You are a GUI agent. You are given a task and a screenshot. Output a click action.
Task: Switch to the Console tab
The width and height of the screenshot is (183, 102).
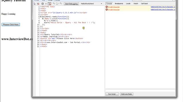pos(109,4)
